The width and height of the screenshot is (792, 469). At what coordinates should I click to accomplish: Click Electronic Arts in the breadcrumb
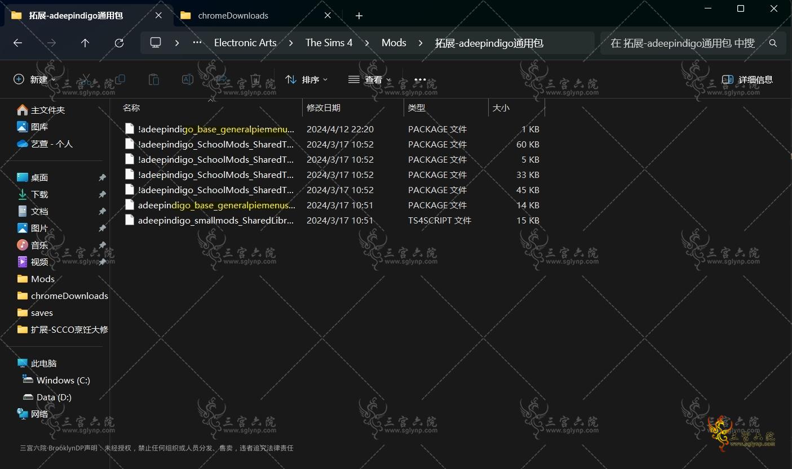245,43
